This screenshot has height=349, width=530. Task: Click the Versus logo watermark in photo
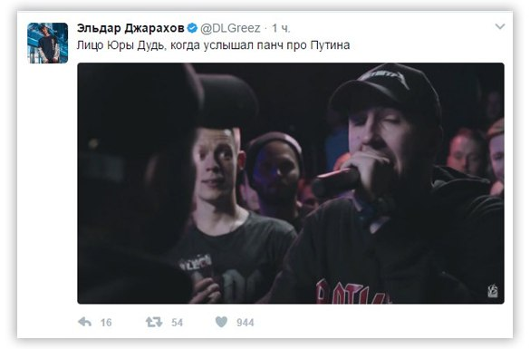coord(493,291)
